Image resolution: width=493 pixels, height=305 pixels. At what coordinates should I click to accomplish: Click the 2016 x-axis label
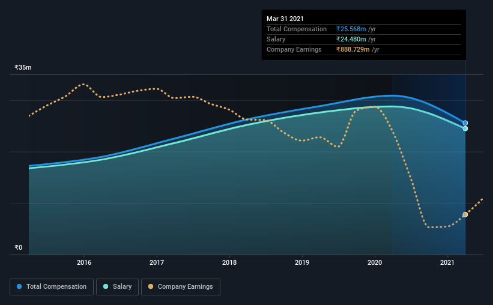[x=84, y=262]
